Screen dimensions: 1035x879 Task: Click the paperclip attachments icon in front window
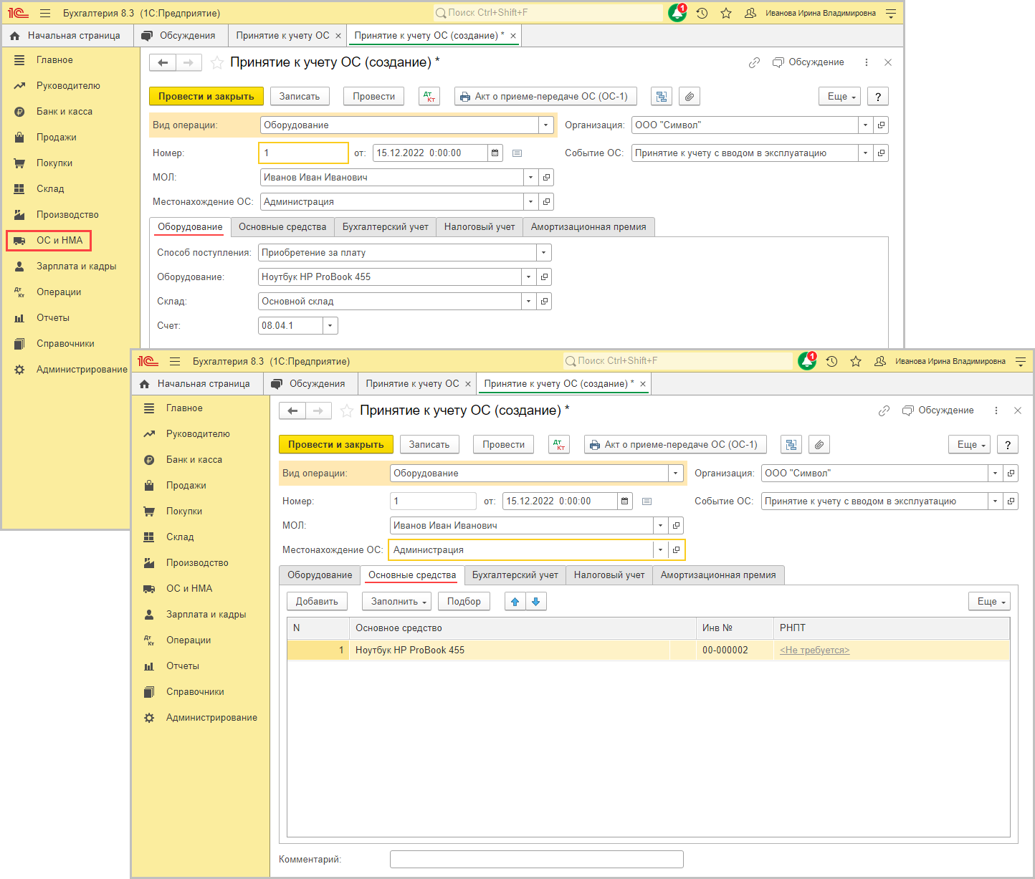coord(819,444)
